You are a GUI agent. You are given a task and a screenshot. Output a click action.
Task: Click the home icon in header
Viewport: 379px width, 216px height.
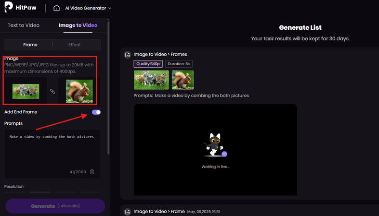[57, 8]
